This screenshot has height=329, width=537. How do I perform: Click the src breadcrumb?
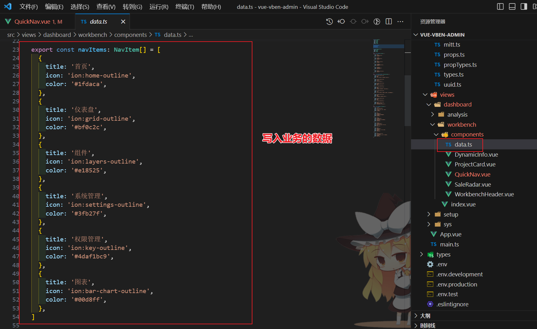11,35
